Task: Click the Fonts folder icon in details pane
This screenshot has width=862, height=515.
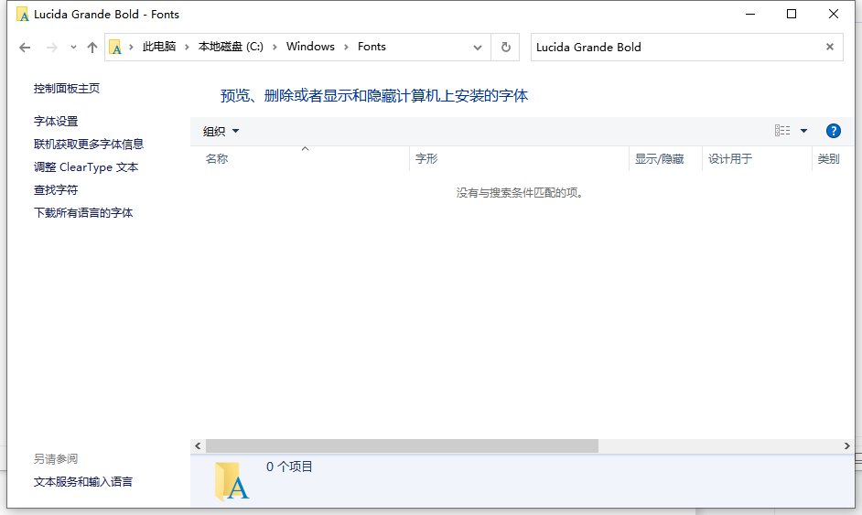Action: 232,481
